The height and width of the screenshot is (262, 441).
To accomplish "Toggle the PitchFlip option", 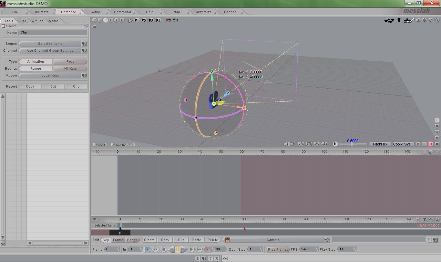I will click(380, 144).
